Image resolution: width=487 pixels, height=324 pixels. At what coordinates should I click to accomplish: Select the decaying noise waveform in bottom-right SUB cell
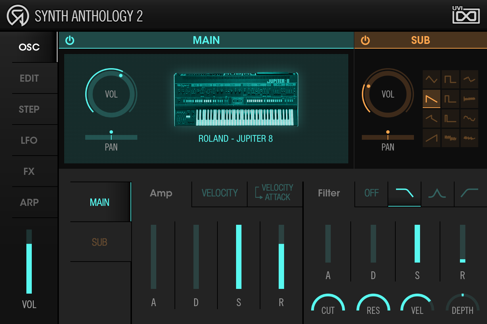[x=469, y=138]
